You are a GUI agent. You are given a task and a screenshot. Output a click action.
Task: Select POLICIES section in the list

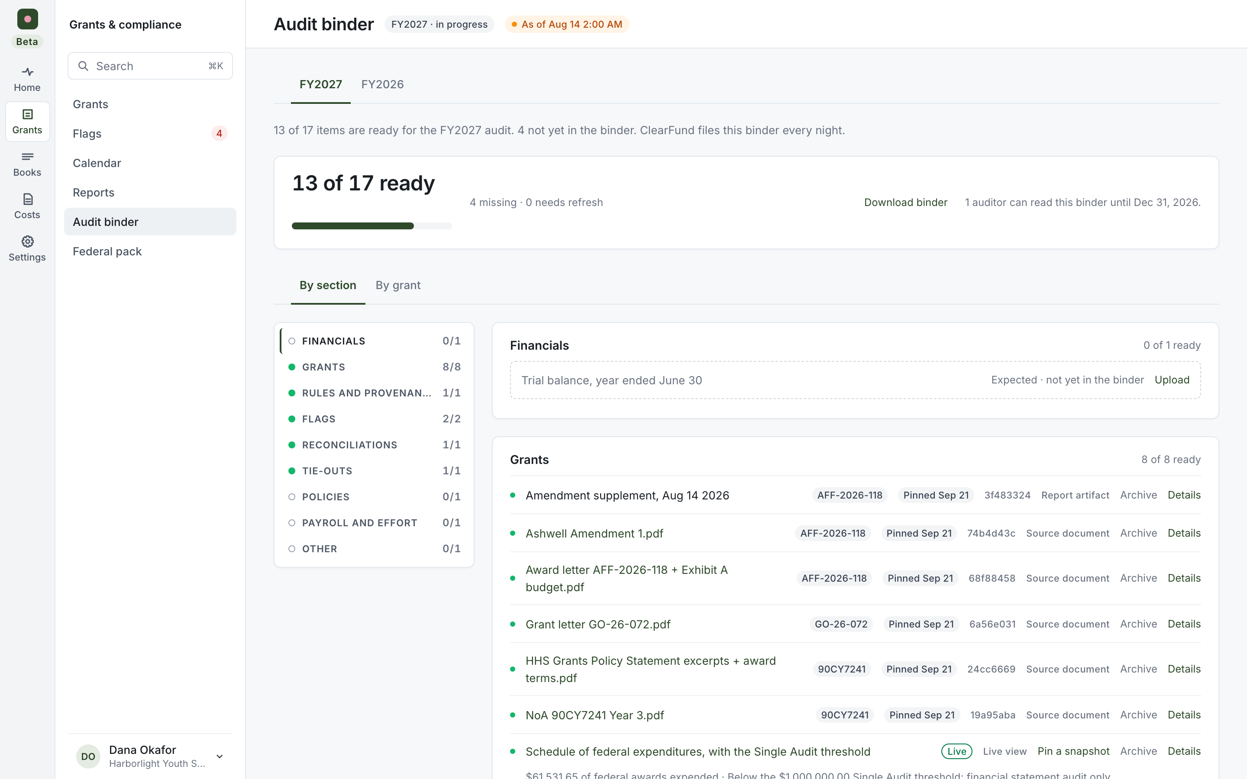[x=374, y=497]
